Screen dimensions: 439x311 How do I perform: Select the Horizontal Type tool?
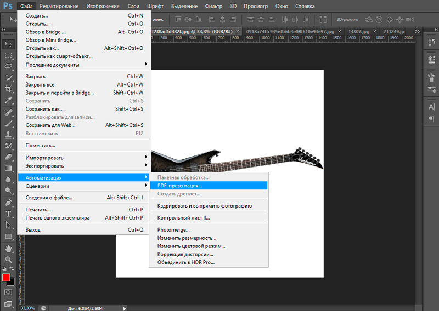8,214
